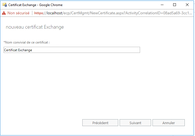
Task: Go back with the Précédent button
Action: point(100,123)
